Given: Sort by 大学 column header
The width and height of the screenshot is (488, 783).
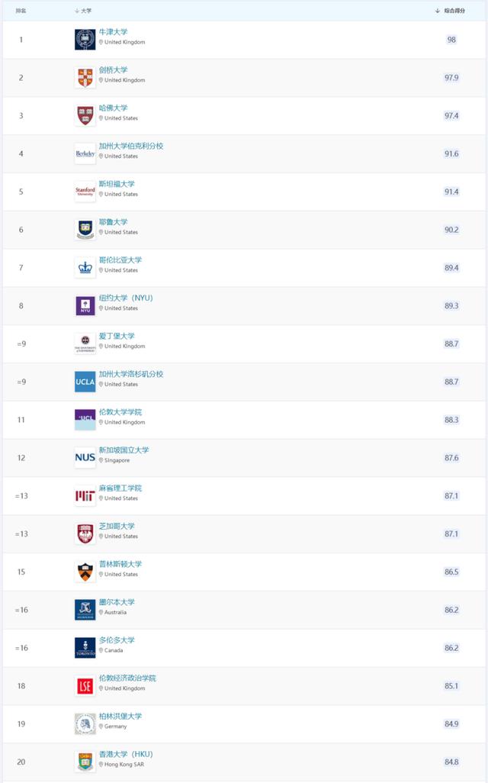Looking at the screenshot, I should click(x=84, y=11).
